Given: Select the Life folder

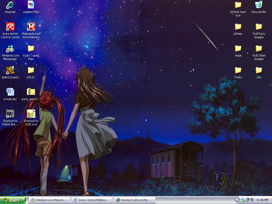Looking at the screenshot, I should (259, 70).
